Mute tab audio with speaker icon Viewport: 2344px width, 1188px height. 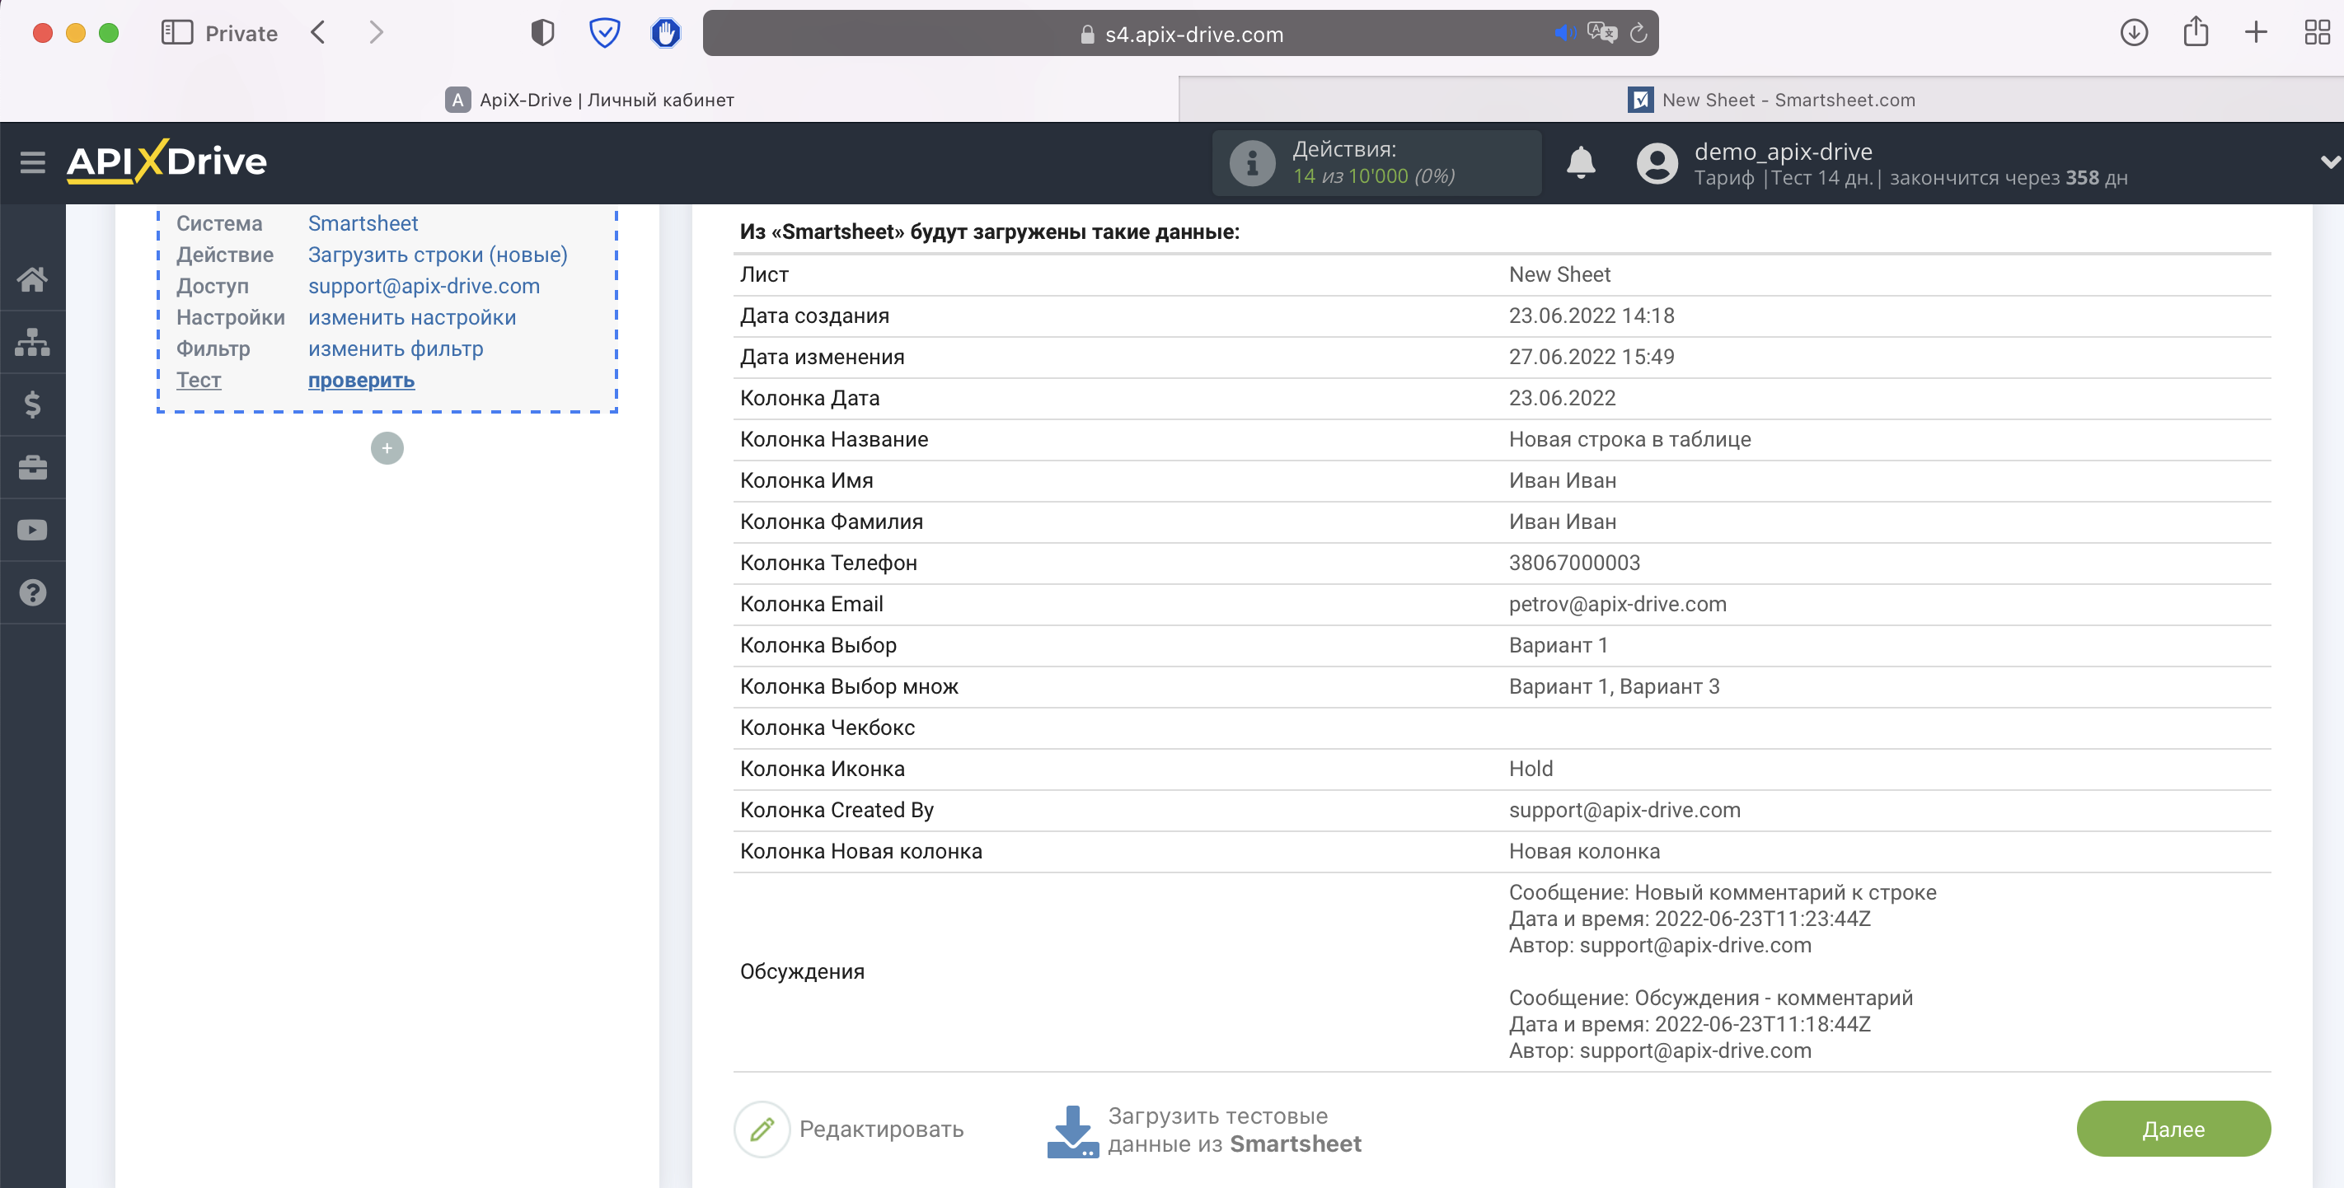(x=1564, y=34)
